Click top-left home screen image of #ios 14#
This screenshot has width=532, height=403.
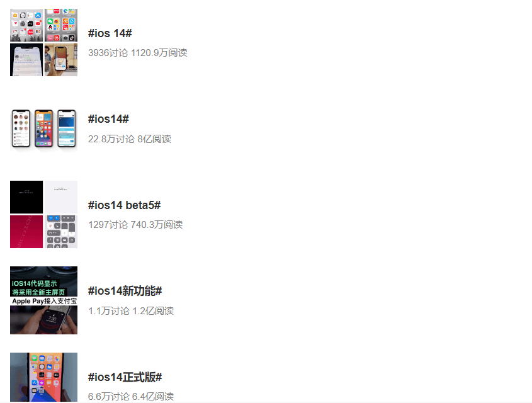[26, 25]
